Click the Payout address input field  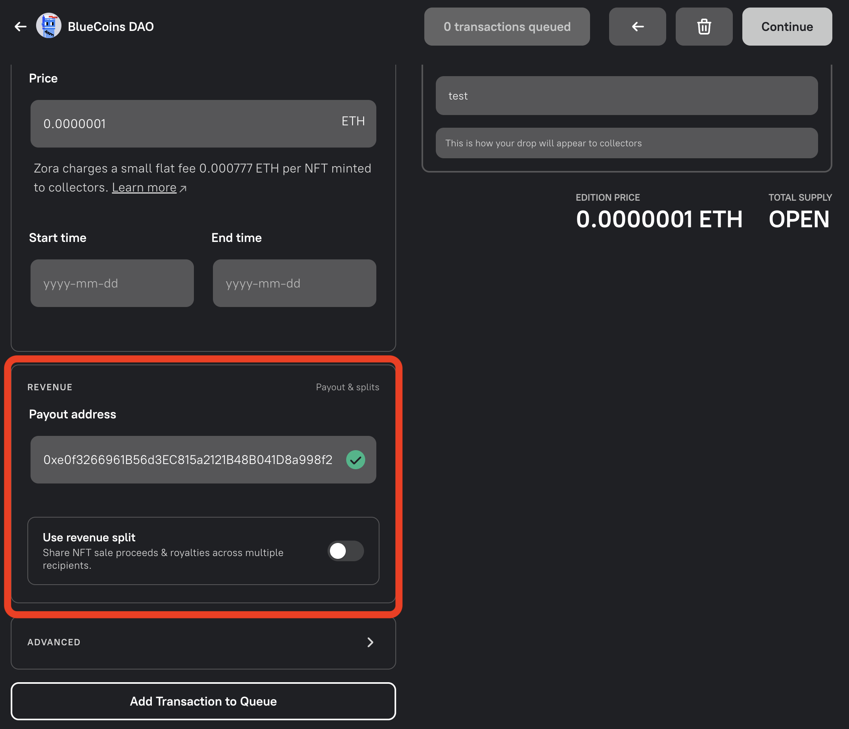(203, 460)
